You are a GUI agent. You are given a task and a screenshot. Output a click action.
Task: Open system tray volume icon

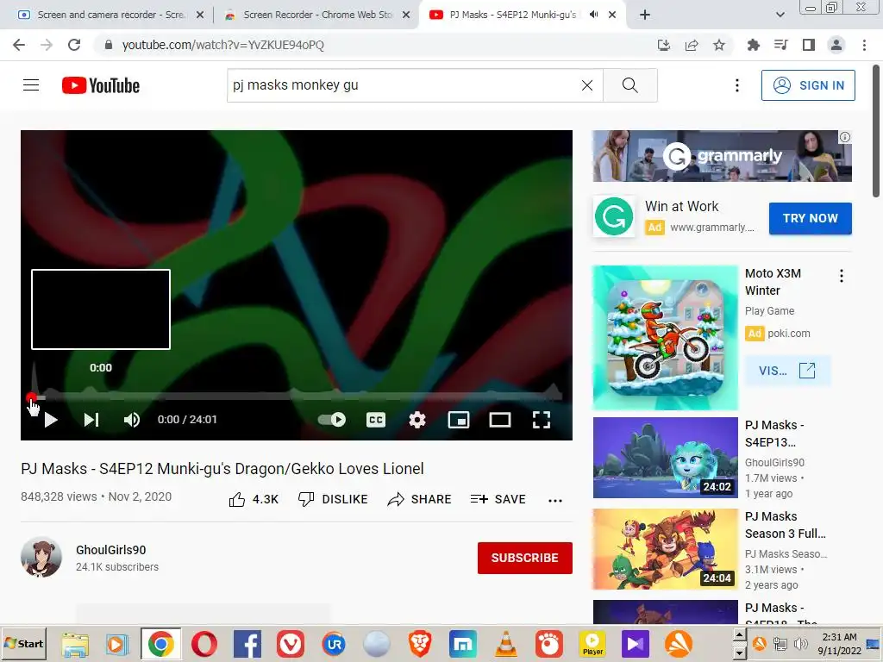(800, 643)
